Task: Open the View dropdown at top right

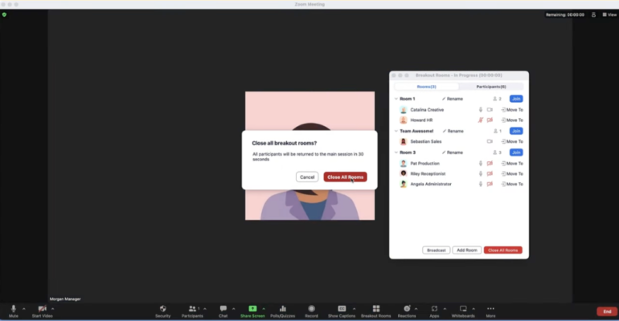Action: click(x=609, y=14)
